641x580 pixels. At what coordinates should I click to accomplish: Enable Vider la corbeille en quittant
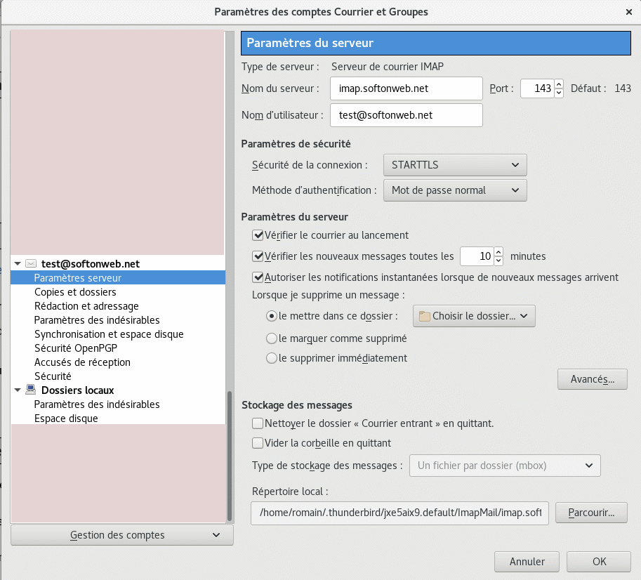tap(258, 443)
